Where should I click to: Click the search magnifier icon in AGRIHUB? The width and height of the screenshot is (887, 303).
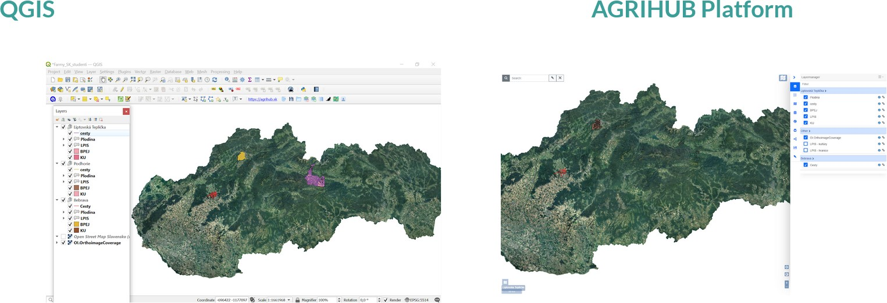tap(506, 78)
